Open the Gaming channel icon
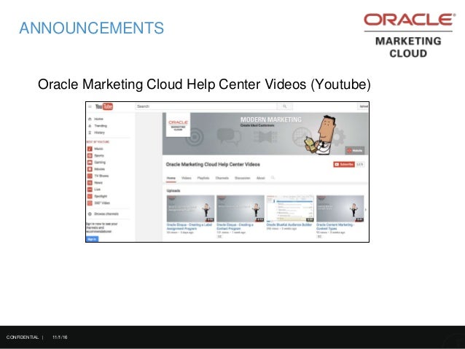465x349 pixels. pyautogui.click(x=90, y=162)
